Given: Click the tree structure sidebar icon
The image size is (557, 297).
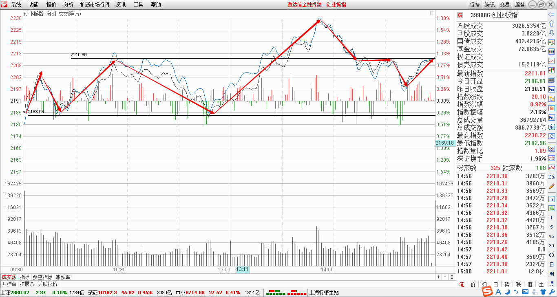Looking at the screenshot, I should click(x=551, y=99).
